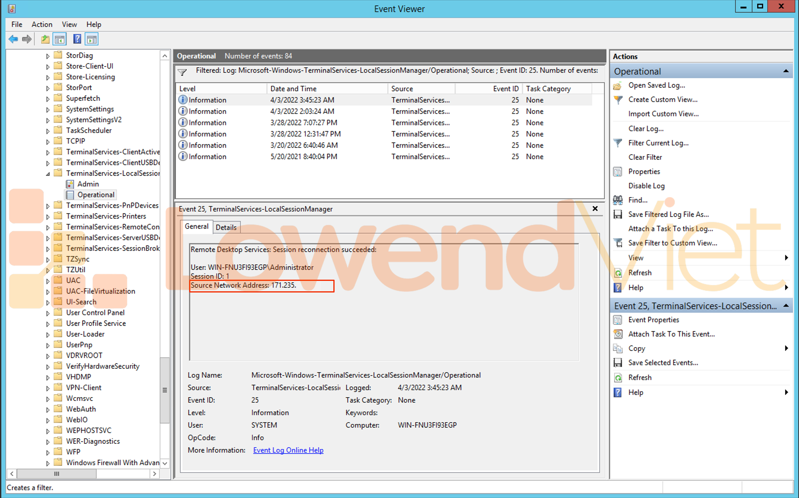Click the blue Help question mark toolbar icon

77,39
